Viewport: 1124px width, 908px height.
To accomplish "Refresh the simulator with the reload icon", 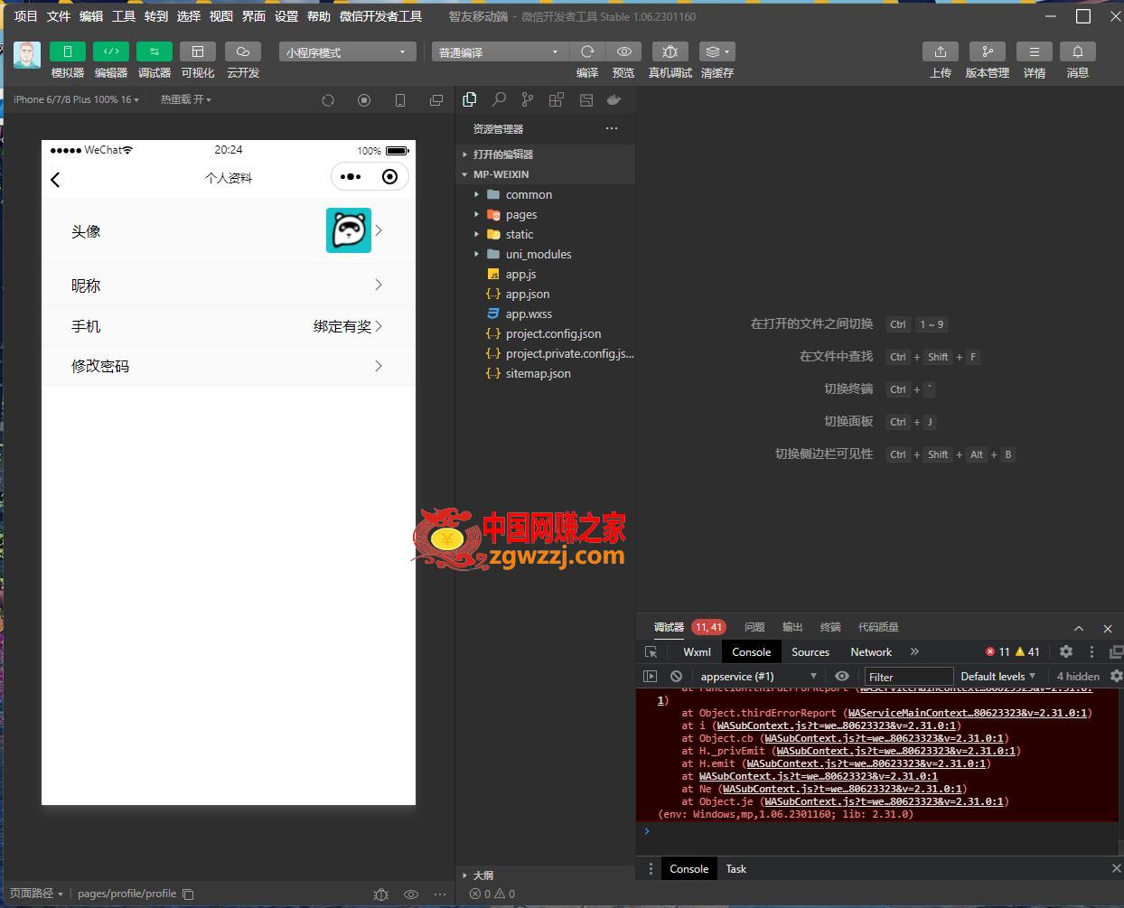I will pyautogui.click(x=328, y=100).
